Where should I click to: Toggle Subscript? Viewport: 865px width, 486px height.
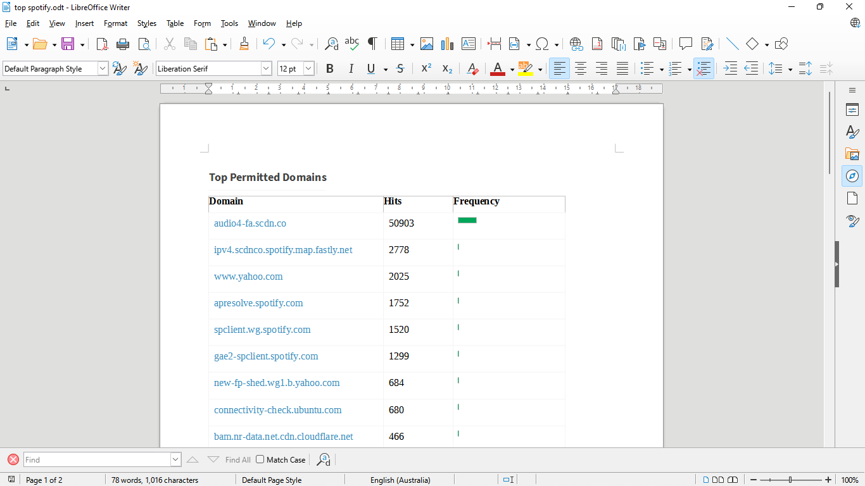coord(447,68)
